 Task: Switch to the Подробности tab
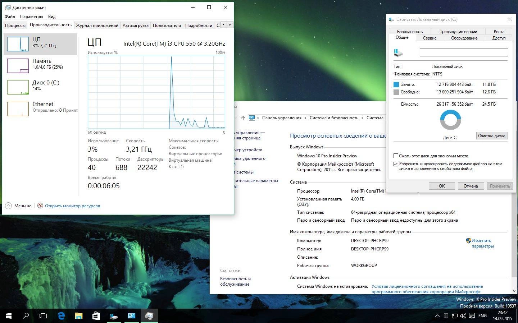199,26
